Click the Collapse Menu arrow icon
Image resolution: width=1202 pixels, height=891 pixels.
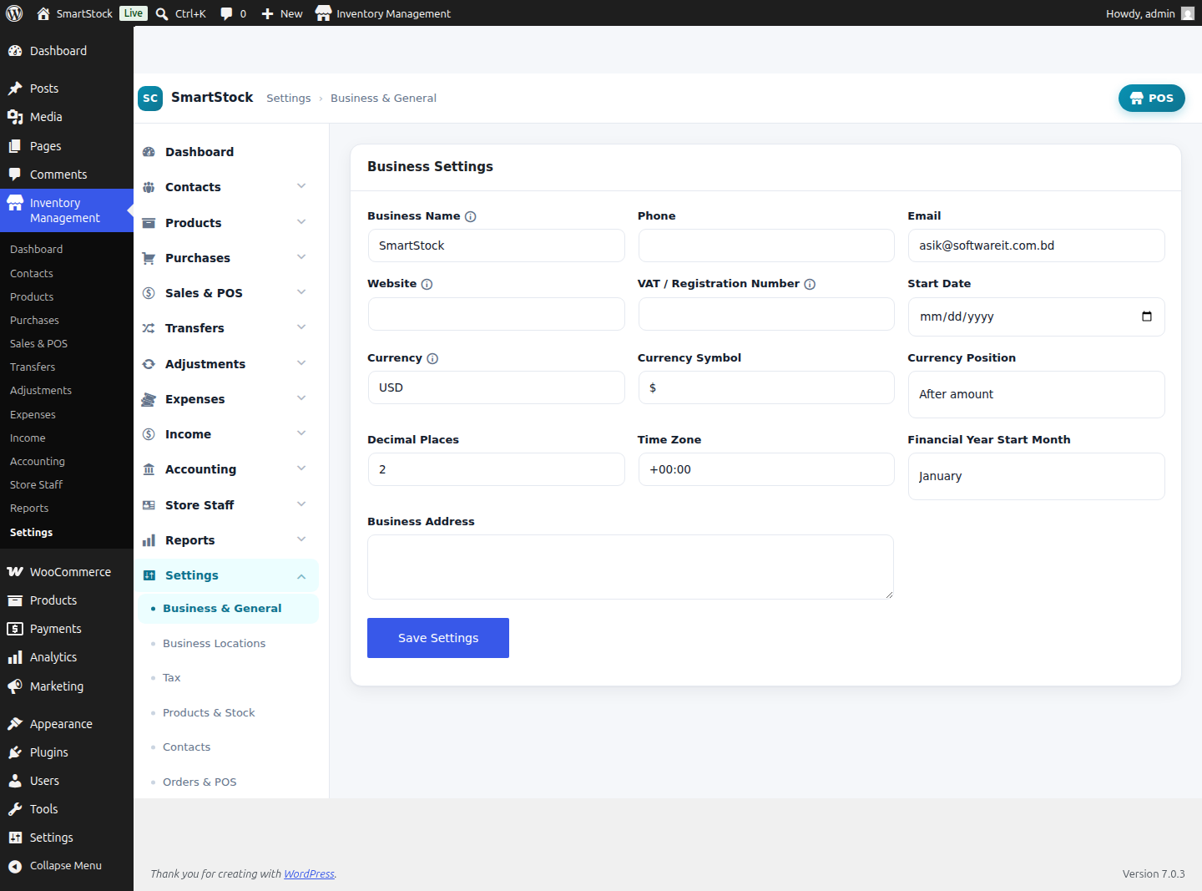coord(15,866)
